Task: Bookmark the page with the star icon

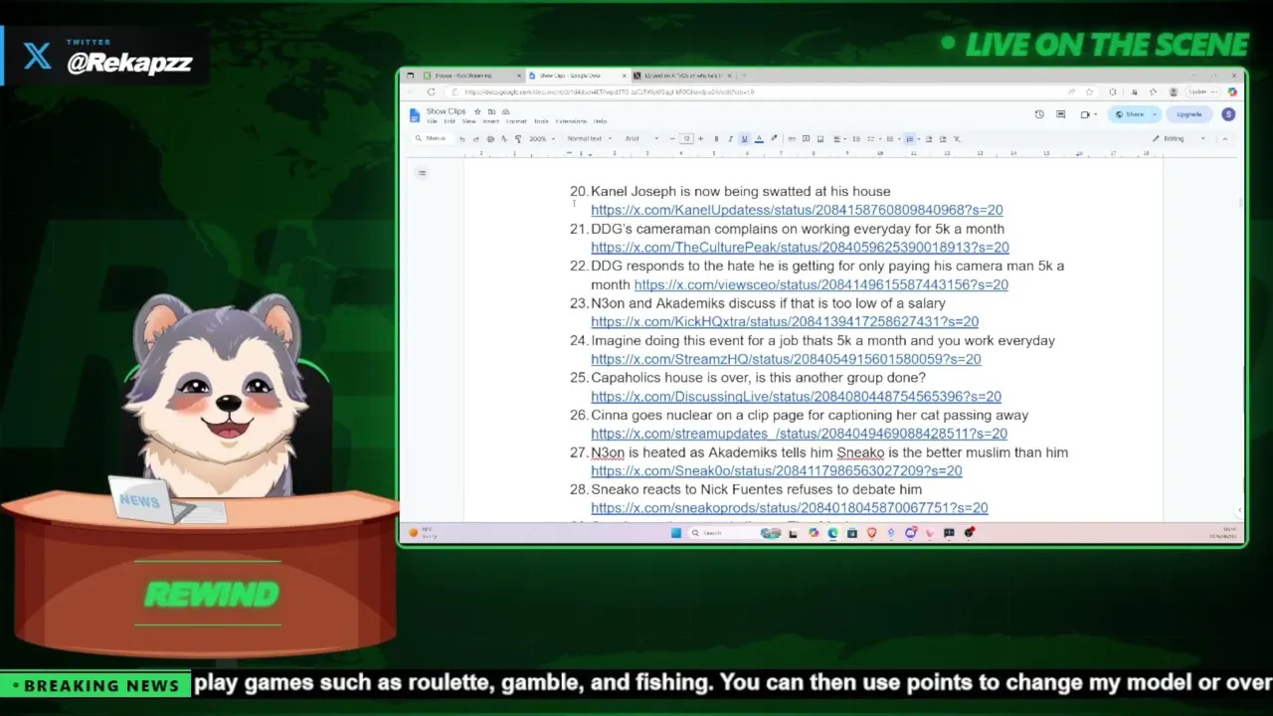Action: click(x=1089, y=92)
